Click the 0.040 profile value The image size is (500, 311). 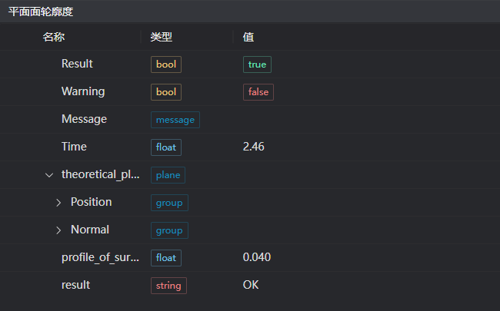coord(257,258)
